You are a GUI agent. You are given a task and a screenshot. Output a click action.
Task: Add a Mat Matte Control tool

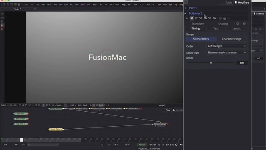pyautogui.click(x=135, y=5)
